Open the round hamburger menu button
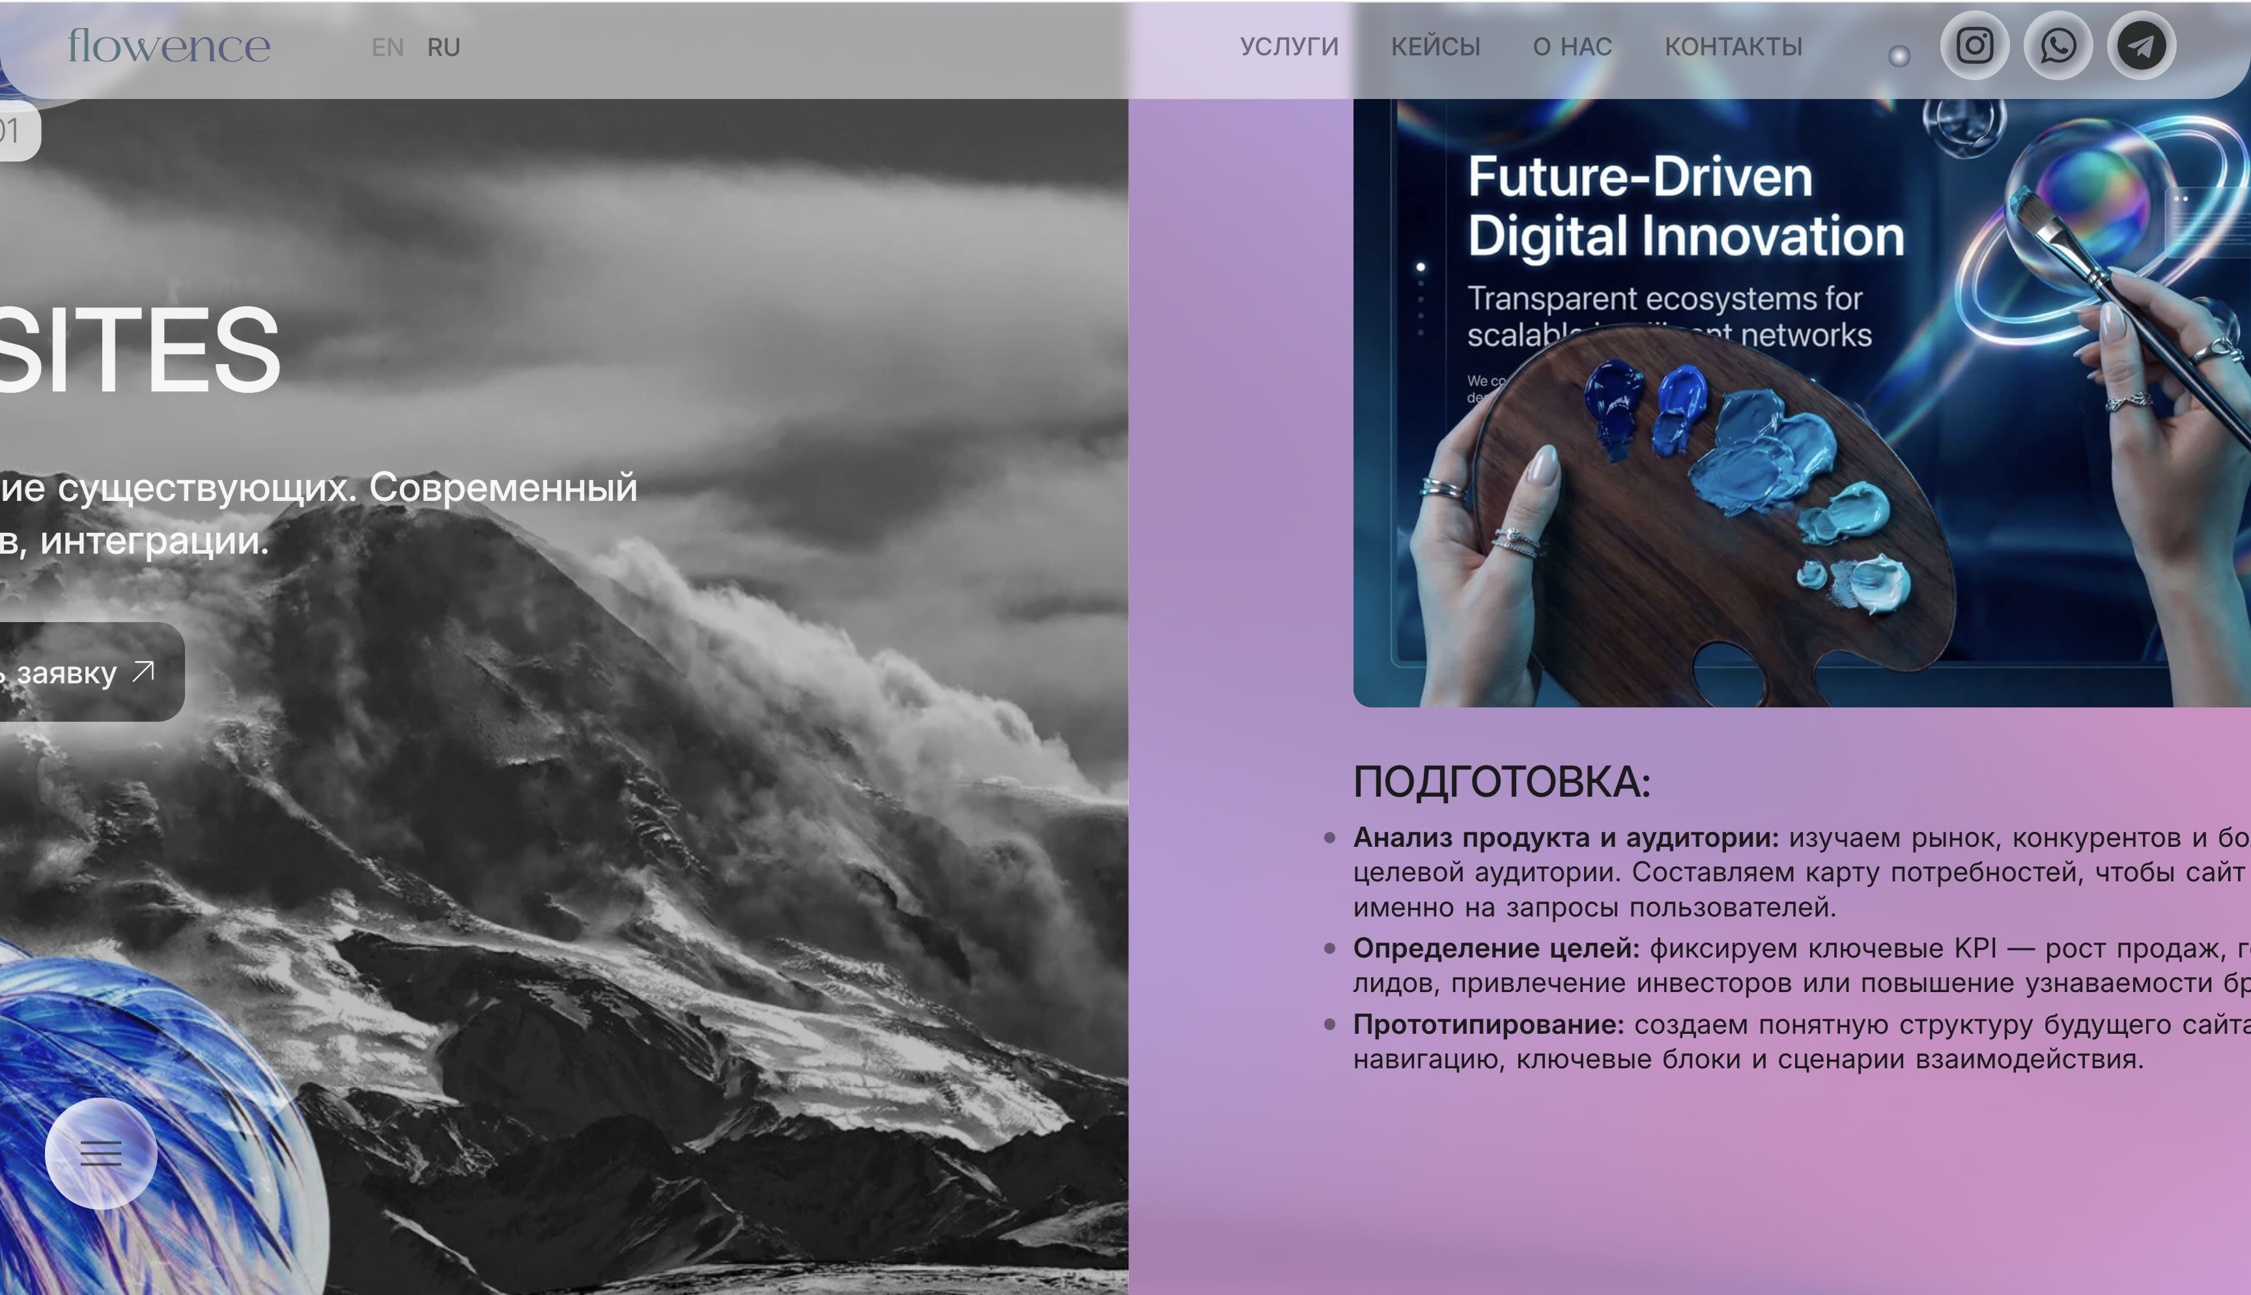 coord(102,1153)
